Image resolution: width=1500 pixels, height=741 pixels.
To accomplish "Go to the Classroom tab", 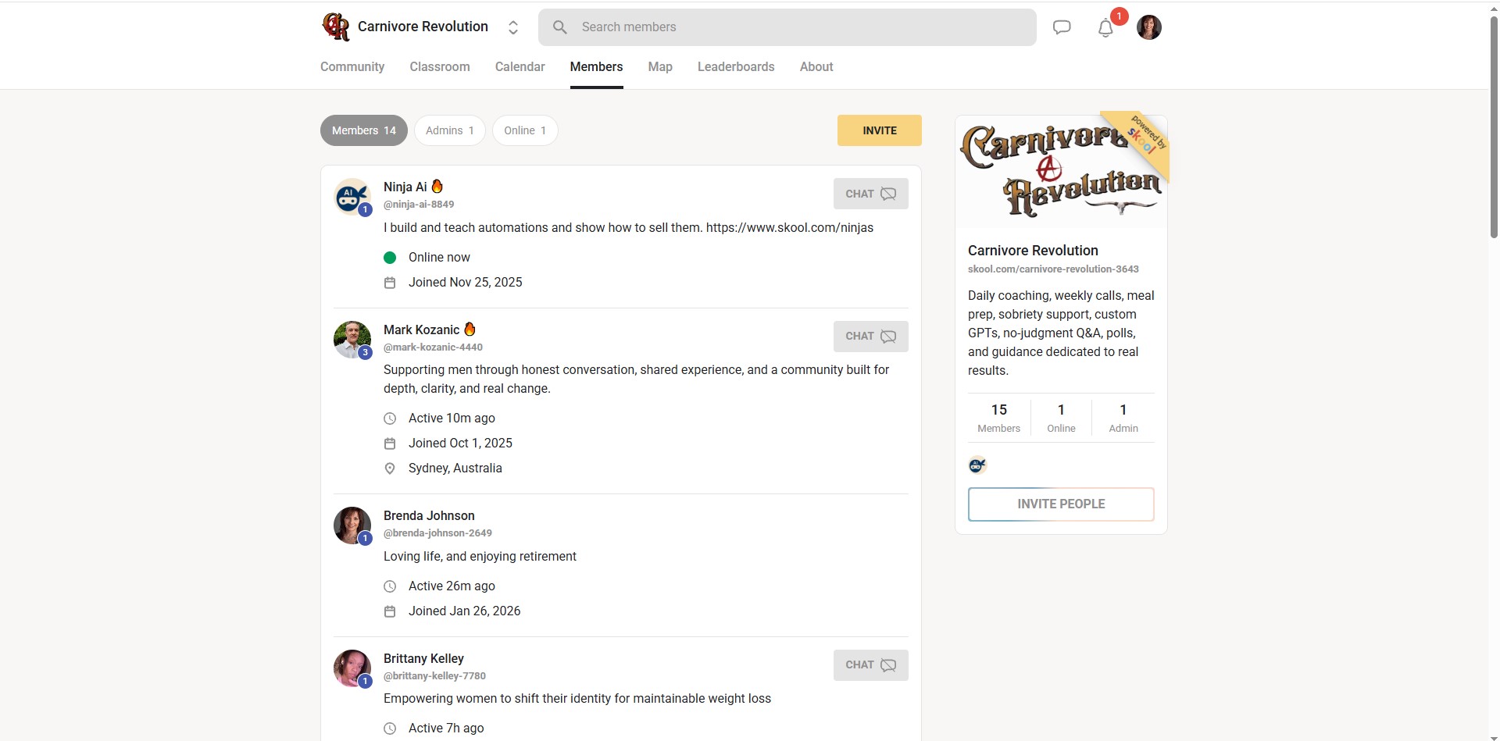I will point(439,67).
